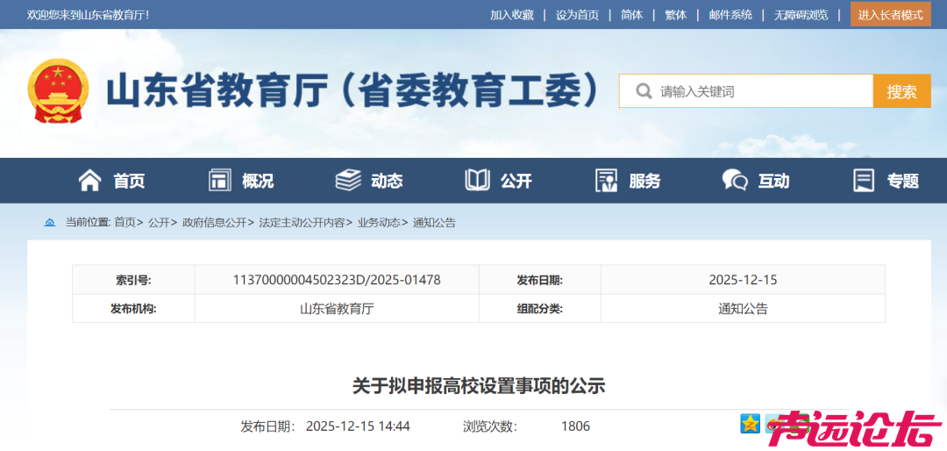Screen dimensions: 947x451
Task: Click the article title 关于拟申报高校设置事项的公示
Action: (x=479, y=386)
